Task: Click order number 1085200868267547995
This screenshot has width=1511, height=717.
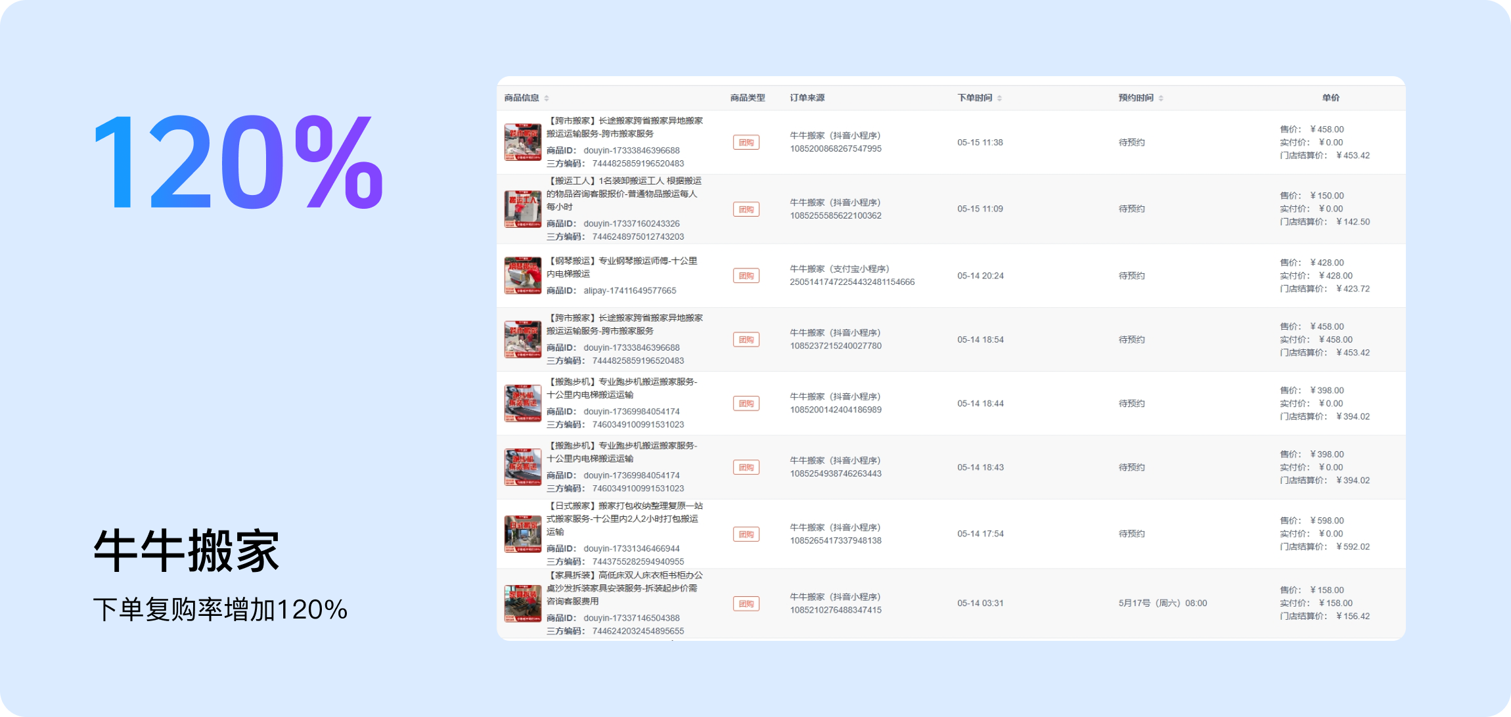Action: coord(835,149)
